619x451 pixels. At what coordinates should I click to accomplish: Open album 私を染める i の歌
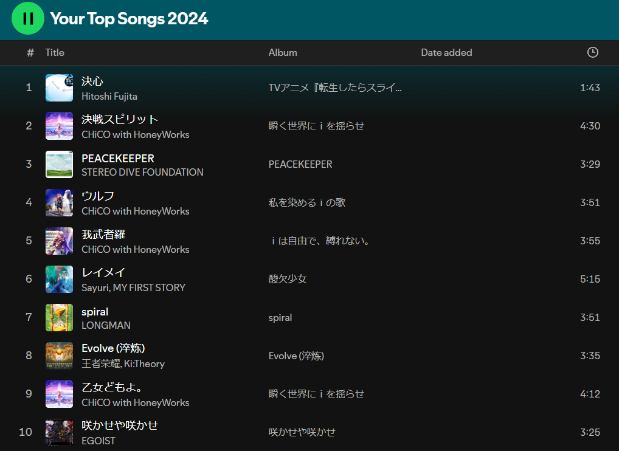coord(306,202)
